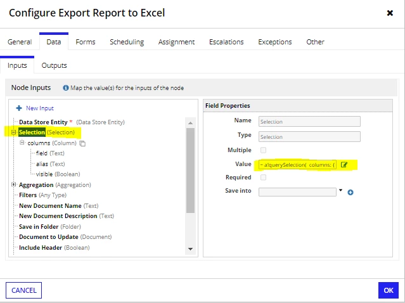Select Include Header (Boolean) input
This screenshot has height=303, width=405.
point(55,248)
